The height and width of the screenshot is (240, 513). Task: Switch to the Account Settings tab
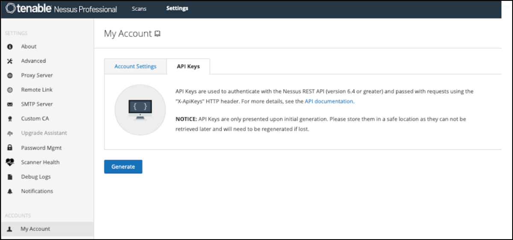[135, 67]
